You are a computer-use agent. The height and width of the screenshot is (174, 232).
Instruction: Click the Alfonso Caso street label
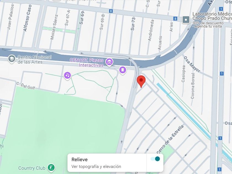[28, 18]
